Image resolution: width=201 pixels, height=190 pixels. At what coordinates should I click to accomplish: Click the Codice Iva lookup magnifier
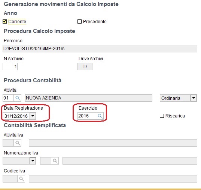click(x=21, y=179)
